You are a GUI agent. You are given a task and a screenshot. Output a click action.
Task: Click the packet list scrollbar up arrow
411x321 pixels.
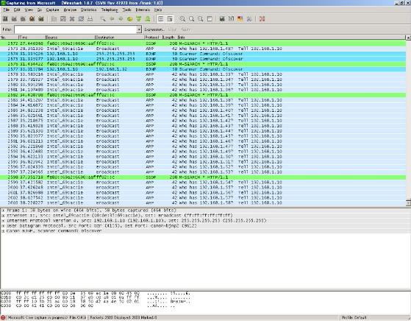(x=408, y=38)
